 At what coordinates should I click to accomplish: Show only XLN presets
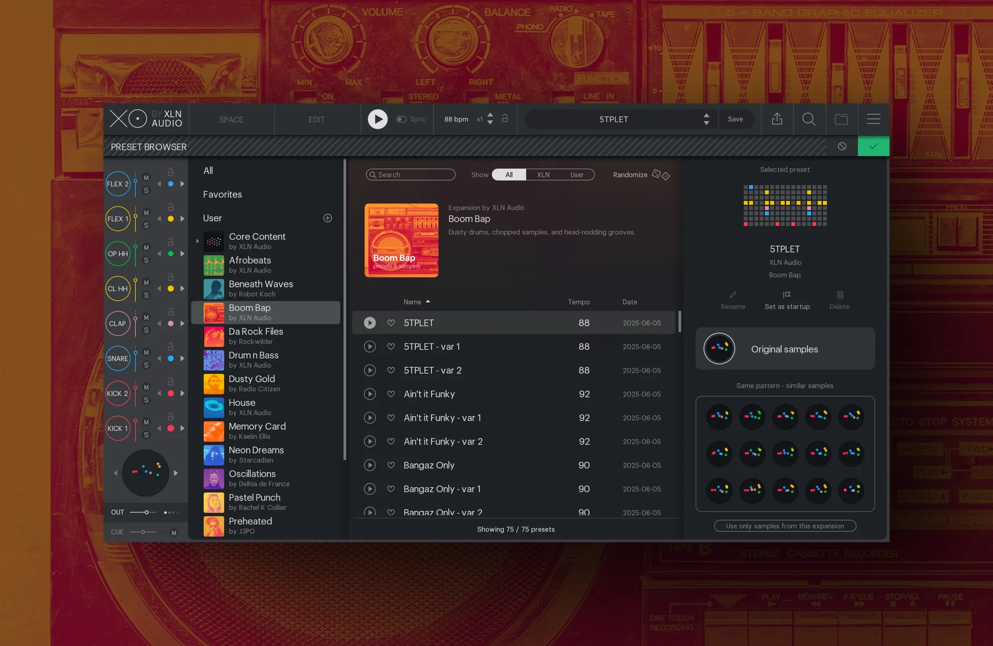click(x=543, y=175)
